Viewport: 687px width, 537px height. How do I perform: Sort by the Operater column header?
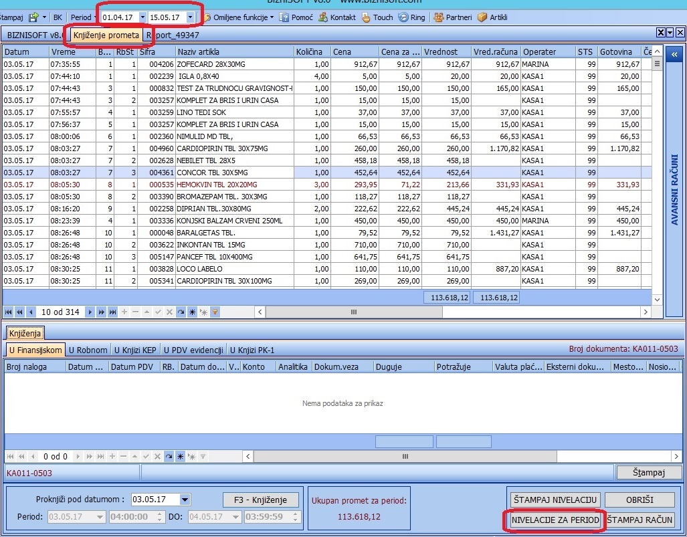coord(549,51)
